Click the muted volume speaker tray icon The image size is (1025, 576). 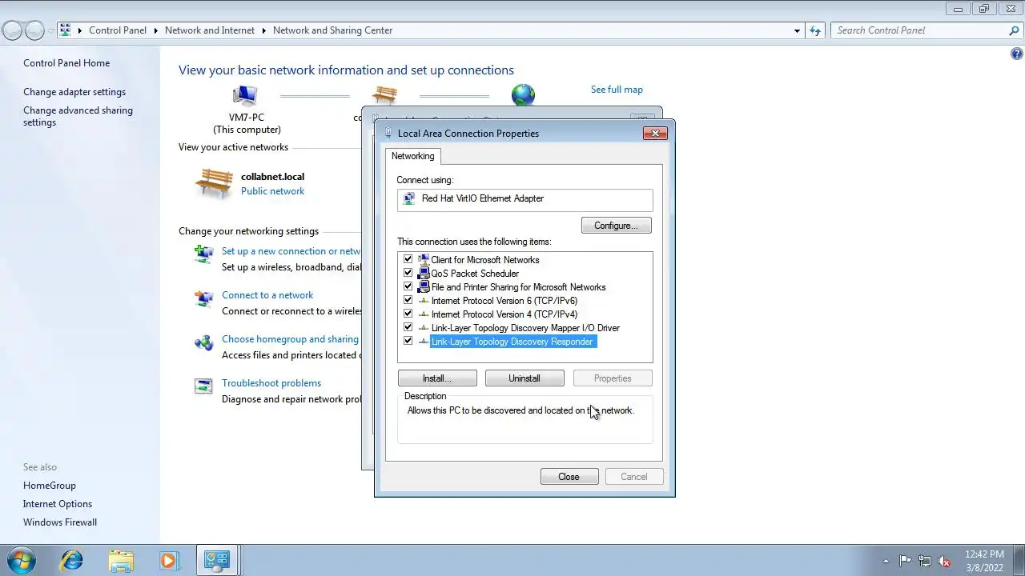point(944,561)
